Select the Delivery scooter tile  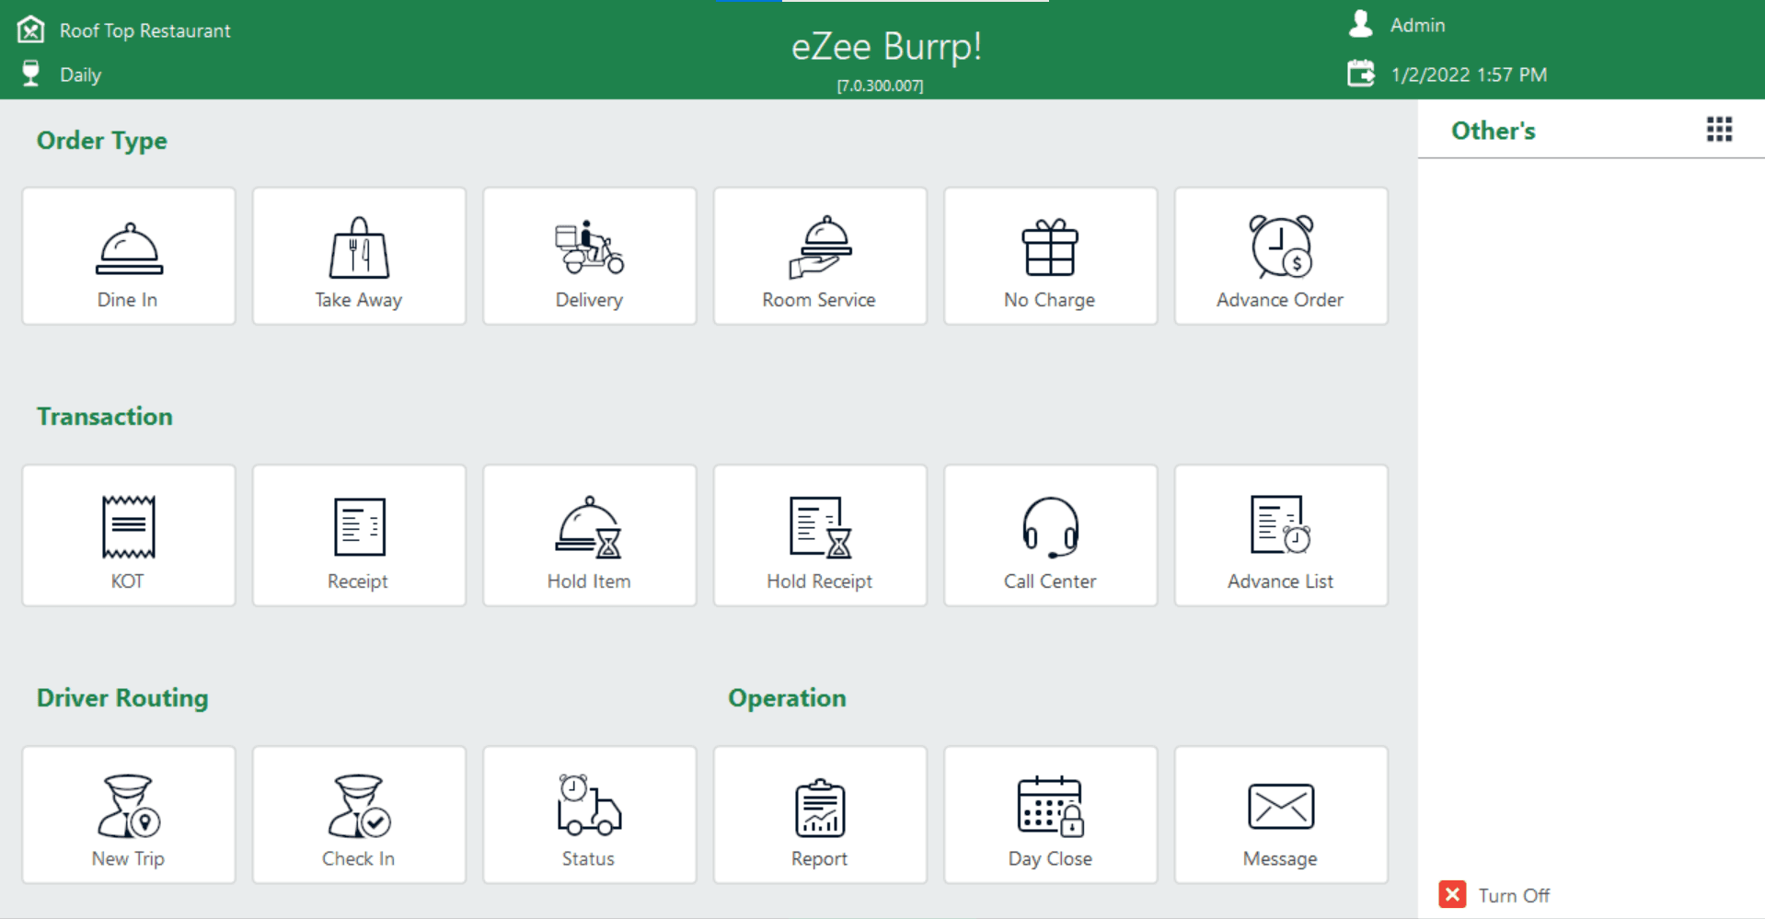pos(590,256)
